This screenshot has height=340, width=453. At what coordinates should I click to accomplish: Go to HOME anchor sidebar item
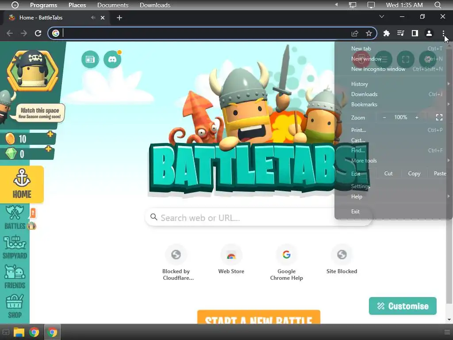(x=22, y=184)
